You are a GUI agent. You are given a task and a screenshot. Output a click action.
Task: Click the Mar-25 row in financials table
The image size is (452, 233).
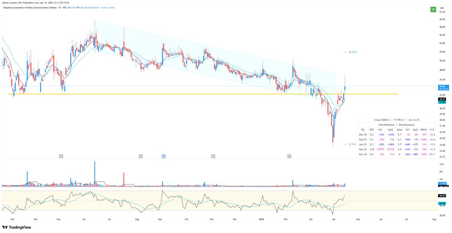point(397,149)
